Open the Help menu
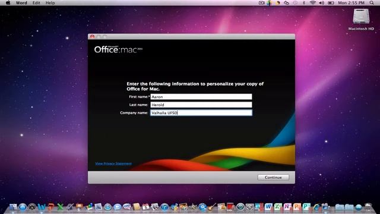380x214 pixels. (50, 3)
